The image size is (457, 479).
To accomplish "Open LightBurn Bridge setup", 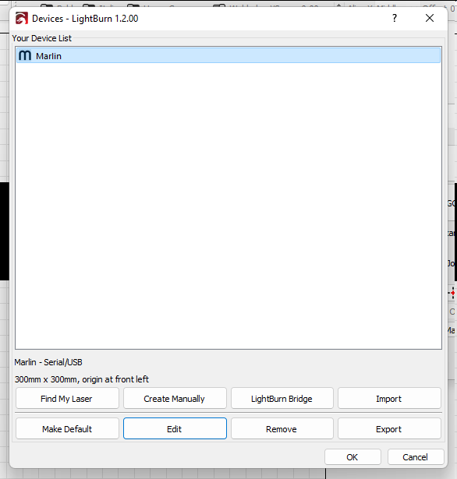I will pyautogui.click(x=282, y=398).
